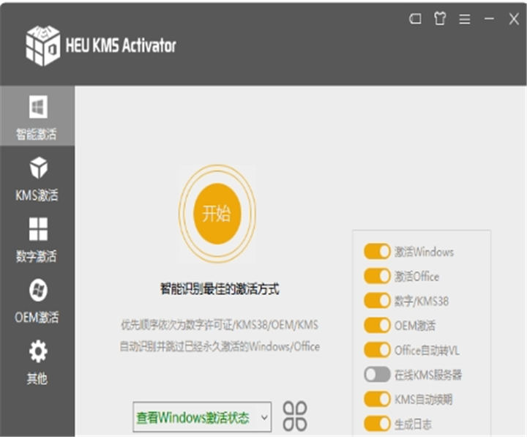Toggle the 激活Office switch
Screen dimensions: 527x437
coord(377,276)
